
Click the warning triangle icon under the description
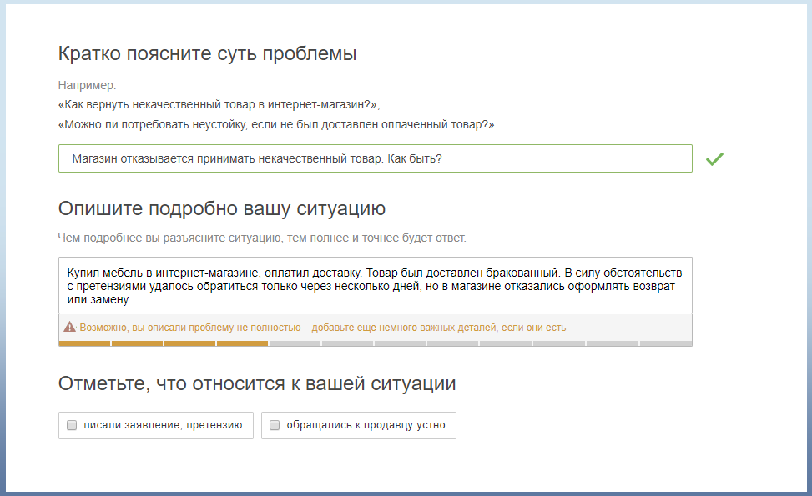pyautogui.click(x=69, y=328)
